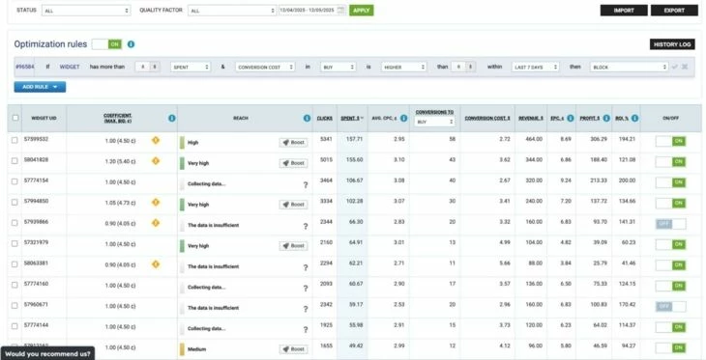Open the HISTORY LOG

pos(672,44)
